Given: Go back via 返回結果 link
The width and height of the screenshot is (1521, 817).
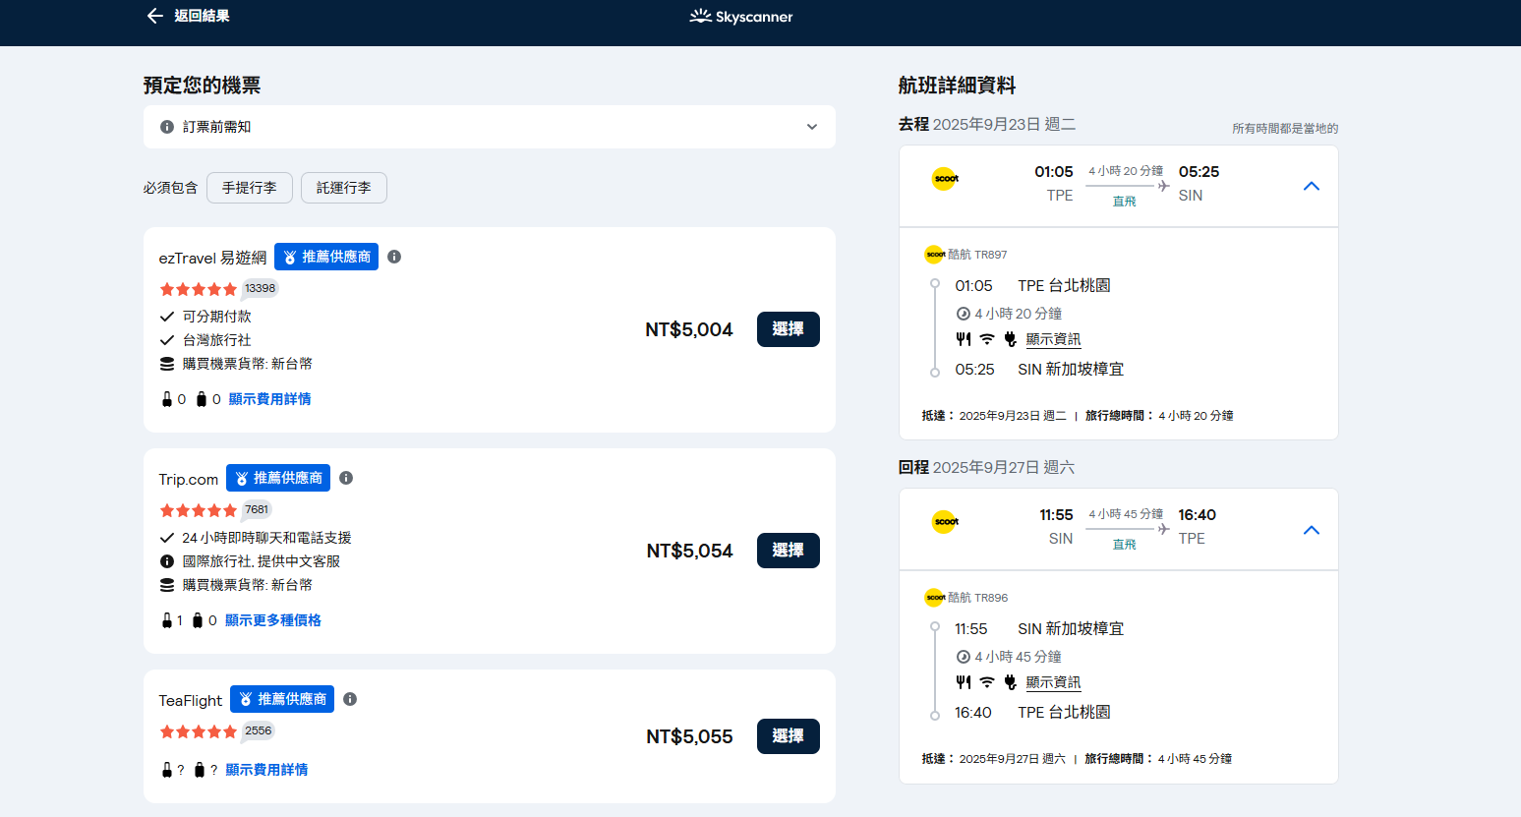Looking at the screenshot, I should point(202,16).
